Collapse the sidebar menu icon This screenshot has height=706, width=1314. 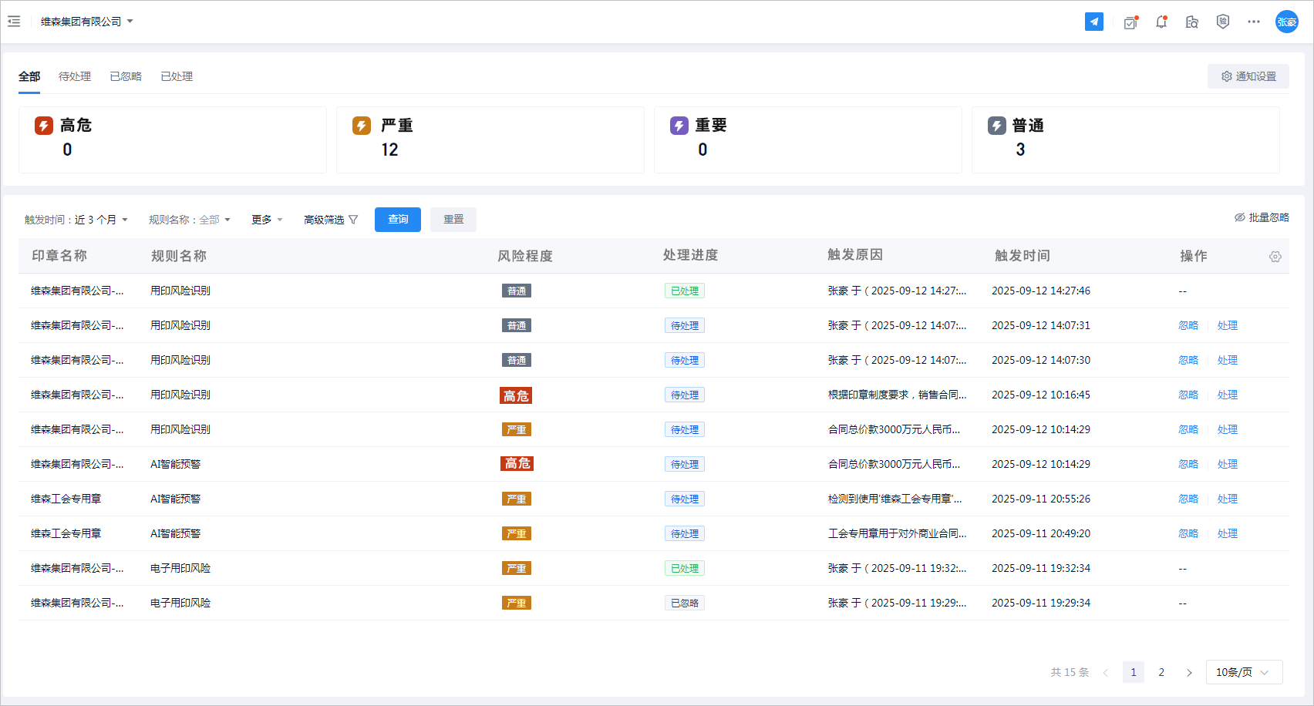(14, 22)
